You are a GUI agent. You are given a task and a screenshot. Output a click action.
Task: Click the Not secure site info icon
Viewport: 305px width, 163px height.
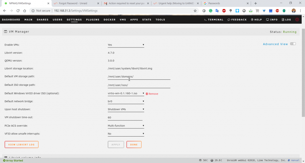(x=33, y=11)
